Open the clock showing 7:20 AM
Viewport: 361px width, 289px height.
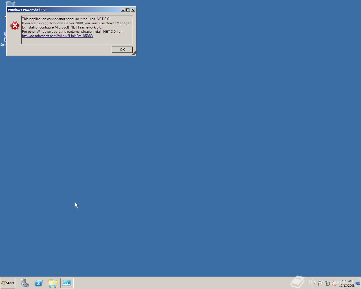pos(347,283)
